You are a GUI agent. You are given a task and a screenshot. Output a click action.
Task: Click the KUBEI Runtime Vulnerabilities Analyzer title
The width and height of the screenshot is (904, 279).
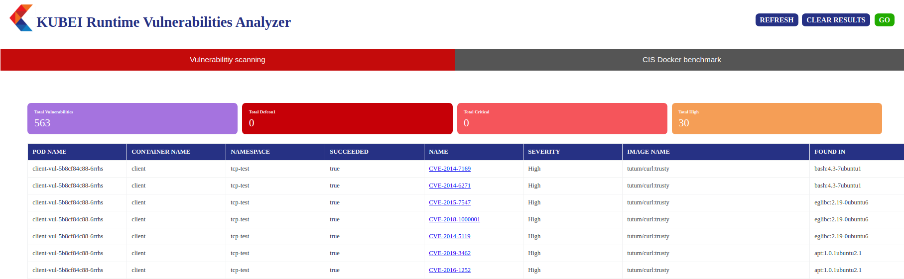164,22
